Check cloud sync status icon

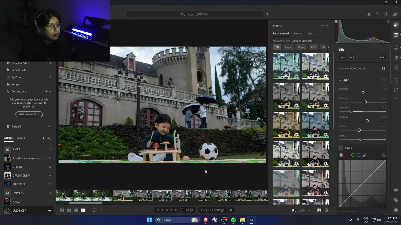click(396, 14)
